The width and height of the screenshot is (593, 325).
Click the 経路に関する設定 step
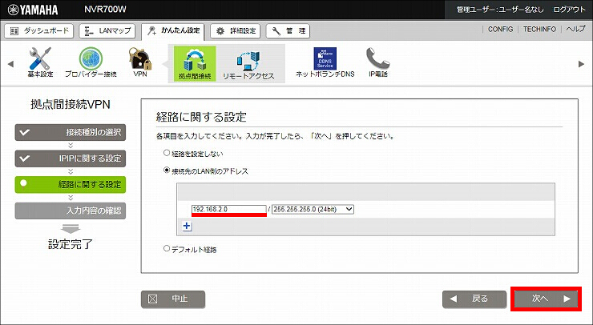[71, 184]
